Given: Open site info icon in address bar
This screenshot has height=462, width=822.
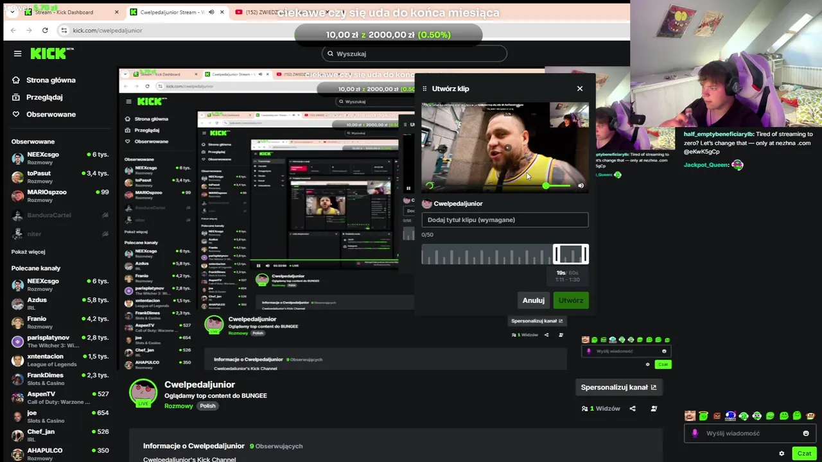Looking at the screenshot, I should [64, 30].
